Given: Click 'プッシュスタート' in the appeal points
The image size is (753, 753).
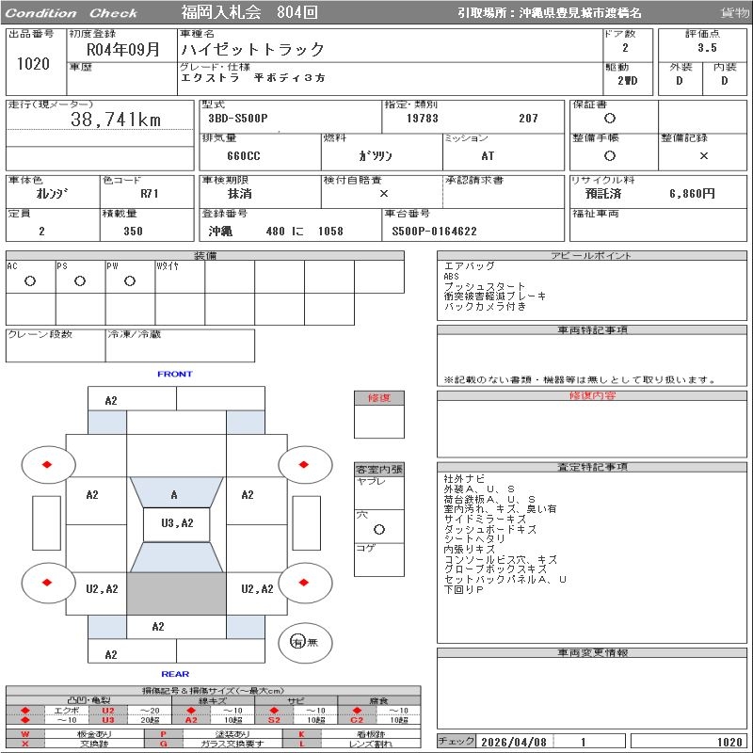Looking at the screenshot, I should (x=485, y=286).
